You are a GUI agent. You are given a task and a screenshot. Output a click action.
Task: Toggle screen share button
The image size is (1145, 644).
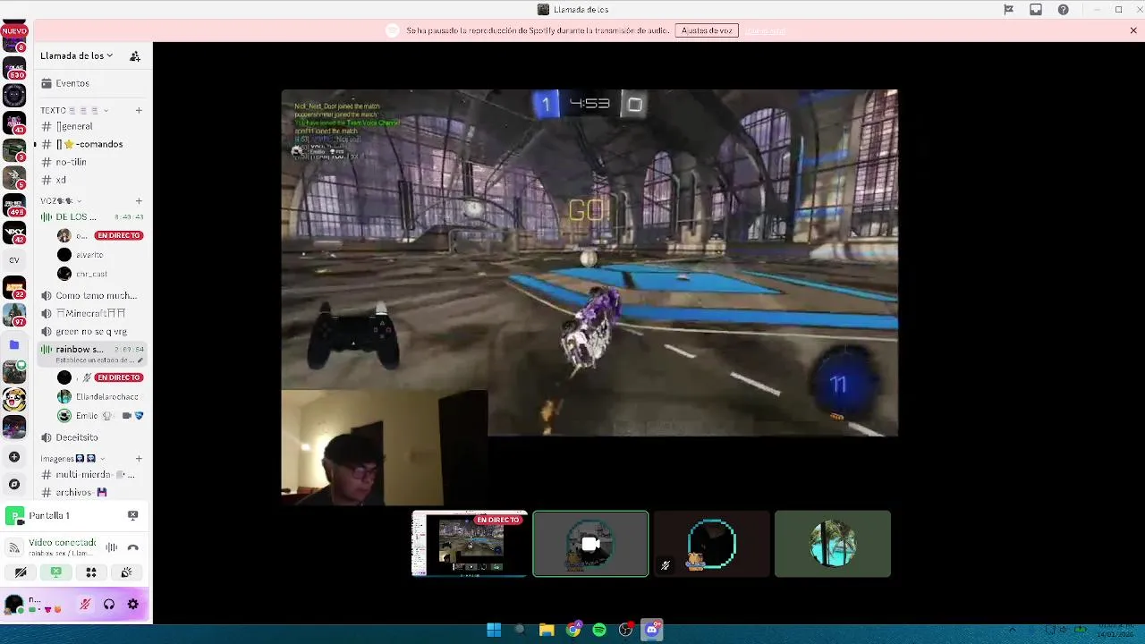point(55,572)
